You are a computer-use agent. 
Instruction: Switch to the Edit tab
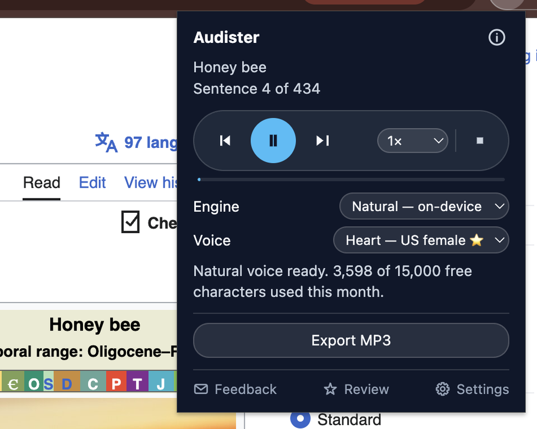pyautogui.click(x=92, y=183)
